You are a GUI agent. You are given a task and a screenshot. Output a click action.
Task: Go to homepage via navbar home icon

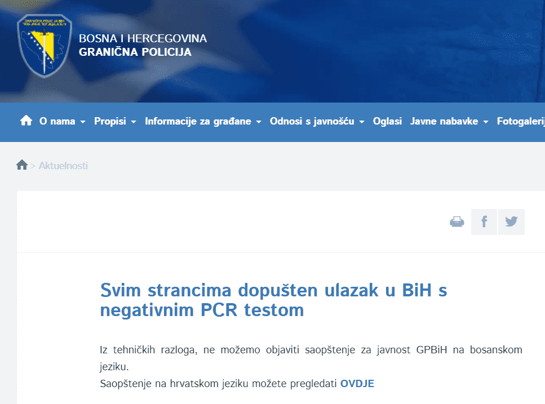(26, 121)
